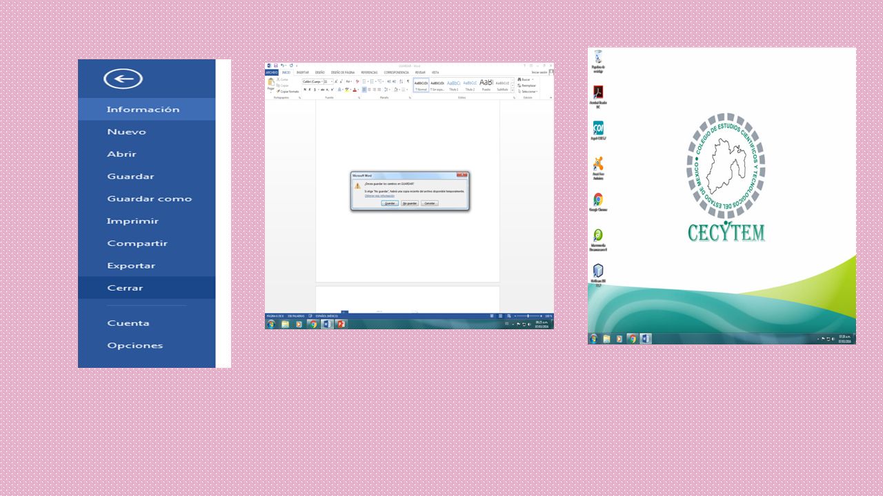
Task: Click the Guardar button in the Word dialog
Action: (390, 203)
